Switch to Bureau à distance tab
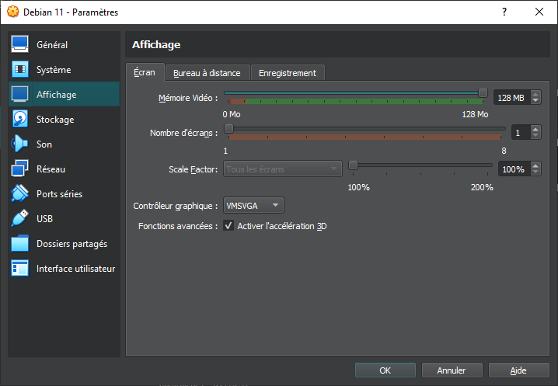558x386 pixels. [x=208, y=73]
